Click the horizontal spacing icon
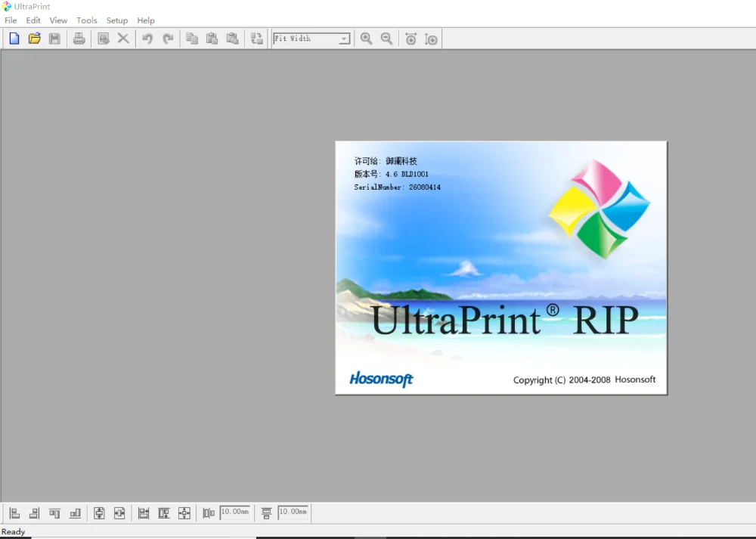This screenshot has height=539, width=756. (x=209, y=513)
